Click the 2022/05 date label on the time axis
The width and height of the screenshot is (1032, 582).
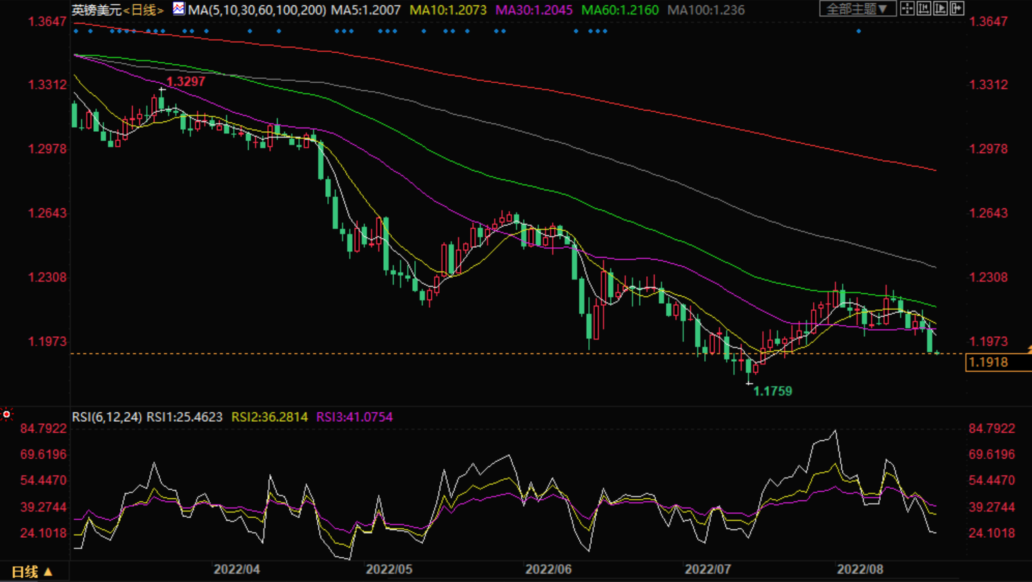(x=389, y=570)
